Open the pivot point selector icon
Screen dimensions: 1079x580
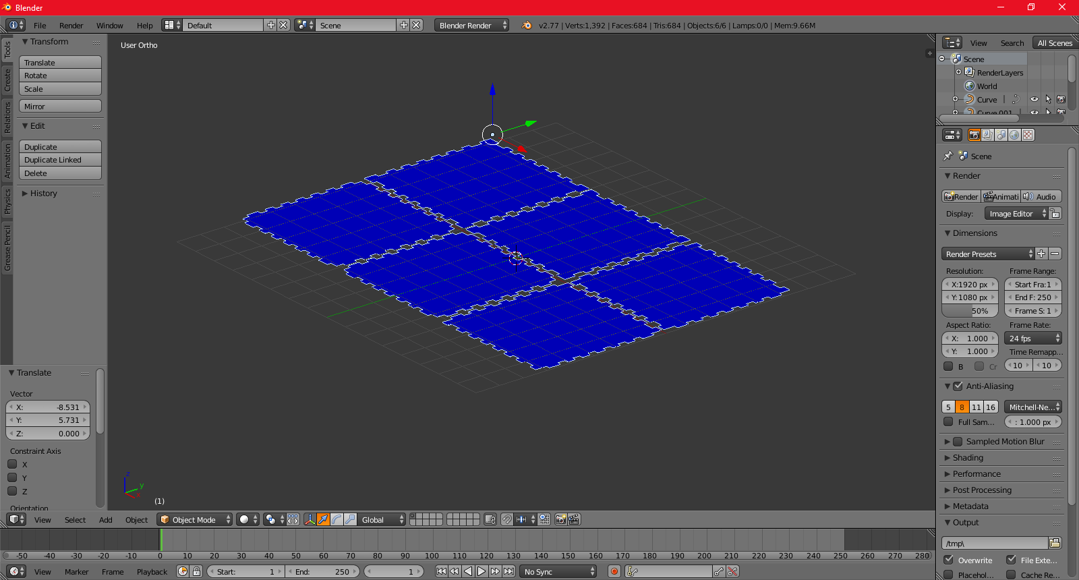(274, 519)
